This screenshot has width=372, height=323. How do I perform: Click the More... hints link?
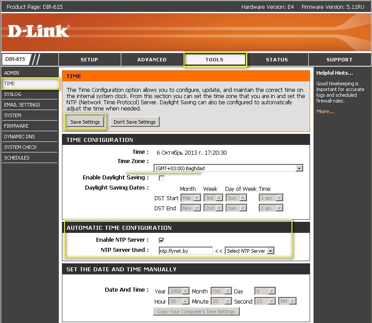(325, 111)
